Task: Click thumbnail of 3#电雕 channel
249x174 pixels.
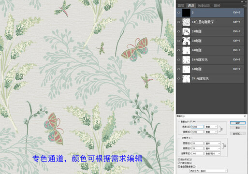Action: click(x=186, y=41)
